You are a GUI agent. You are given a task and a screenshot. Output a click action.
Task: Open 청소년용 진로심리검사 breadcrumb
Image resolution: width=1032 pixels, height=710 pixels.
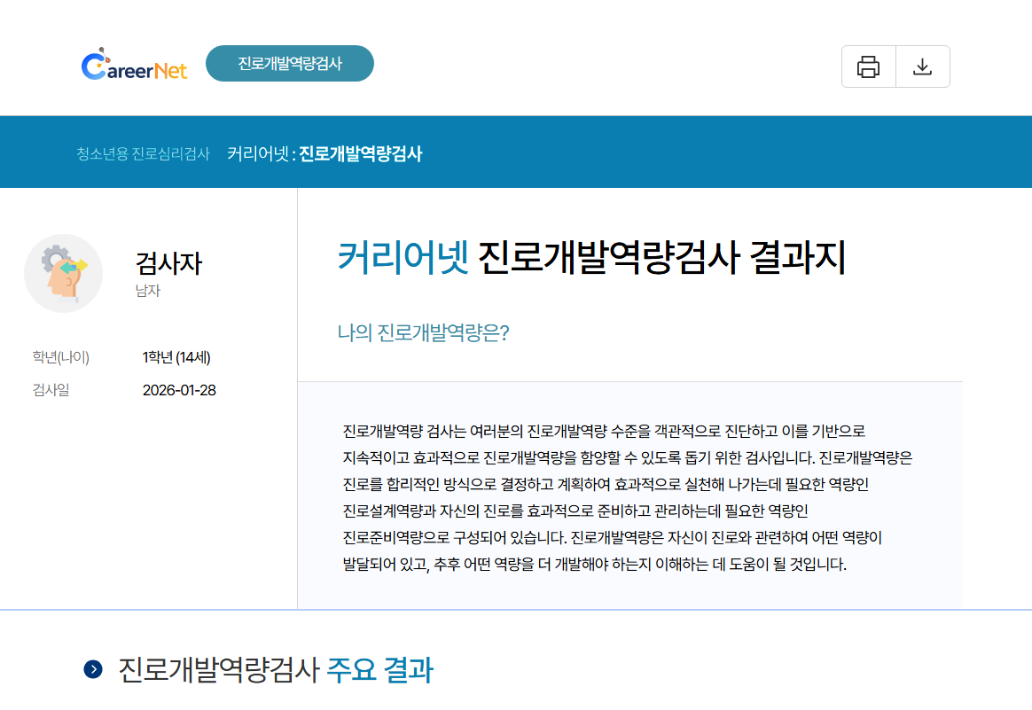143,154
